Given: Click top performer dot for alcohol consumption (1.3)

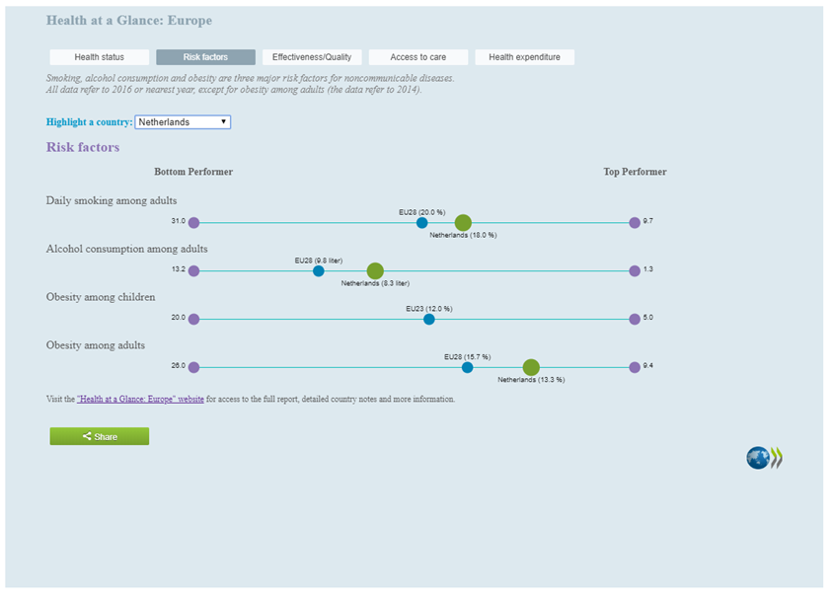Looking at the screenshot, I should click(x=635, y=271).
